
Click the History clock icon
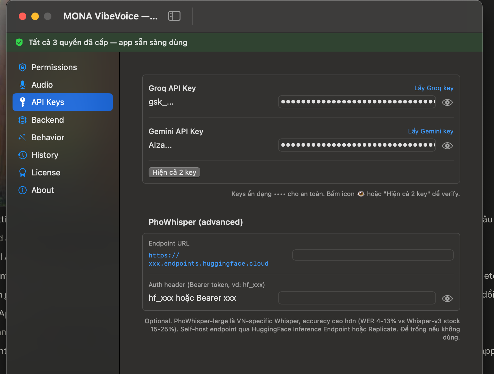click(22, 155)
